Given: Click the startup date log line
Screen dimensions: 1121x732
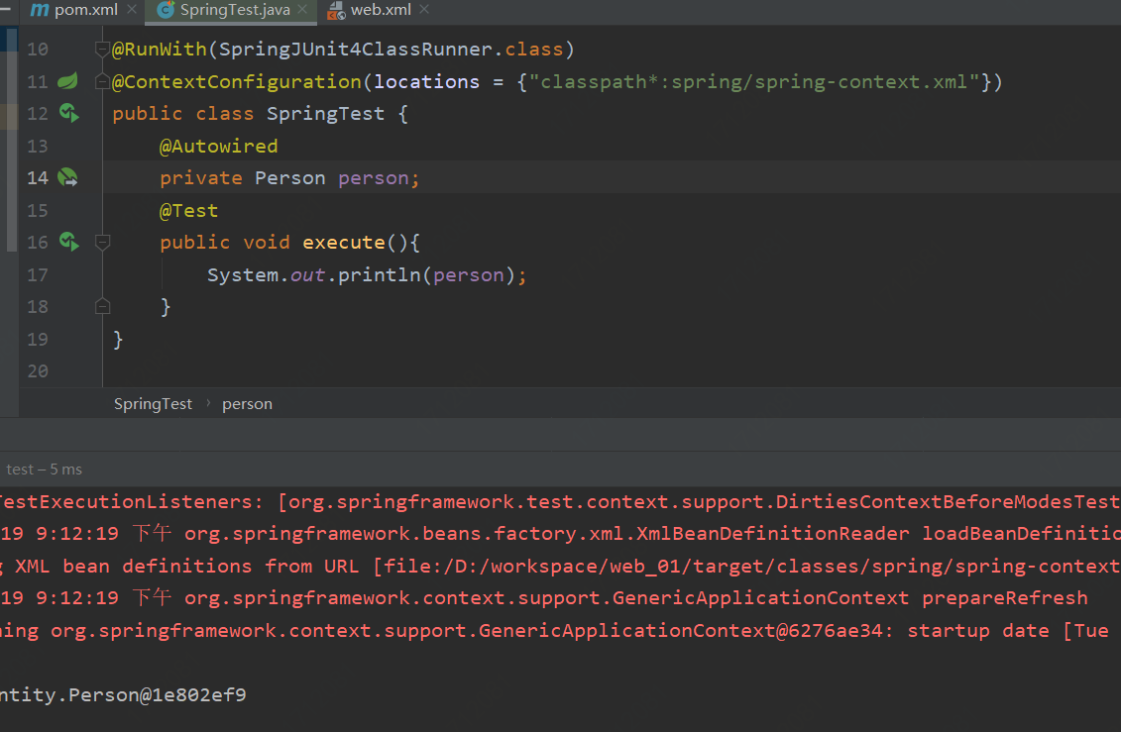Looking at the screenshot, I should 555,631.
